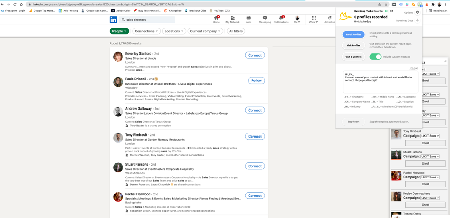
Task: Click the Stop Robot button
Action: [x=353, y=122]
